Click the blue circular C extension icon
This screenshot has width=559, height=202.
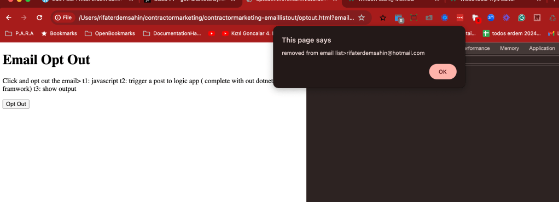pos(444,18)
